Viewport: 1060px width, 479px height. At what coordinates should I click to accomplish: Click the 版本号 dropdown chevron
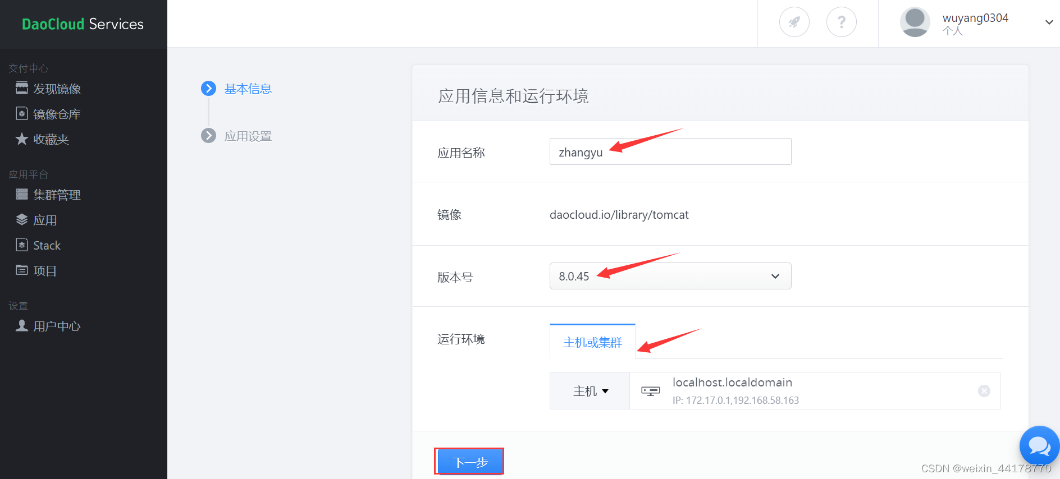click(775, 276)
